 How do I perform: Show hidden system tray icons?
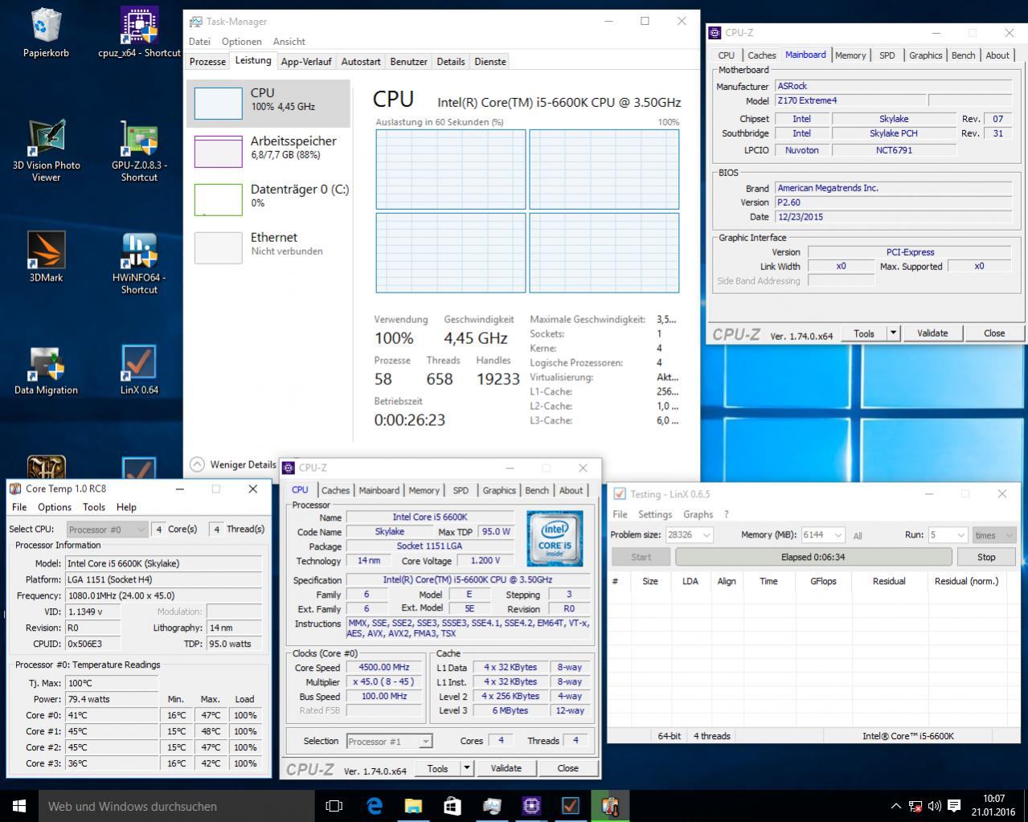(896, 806)
